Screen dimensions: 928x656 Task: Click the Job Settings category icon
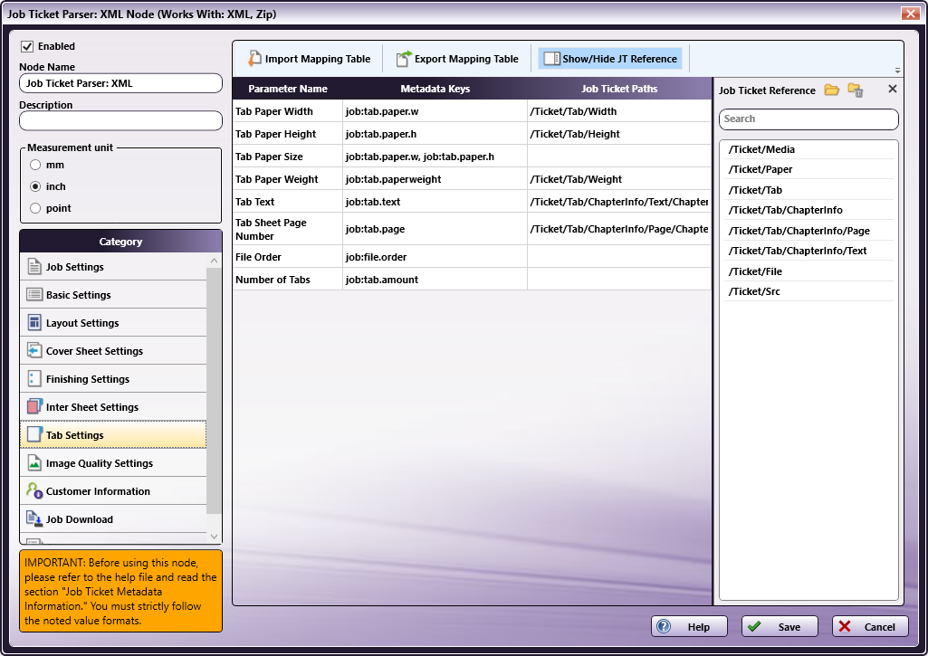click(x=34, y=267)
